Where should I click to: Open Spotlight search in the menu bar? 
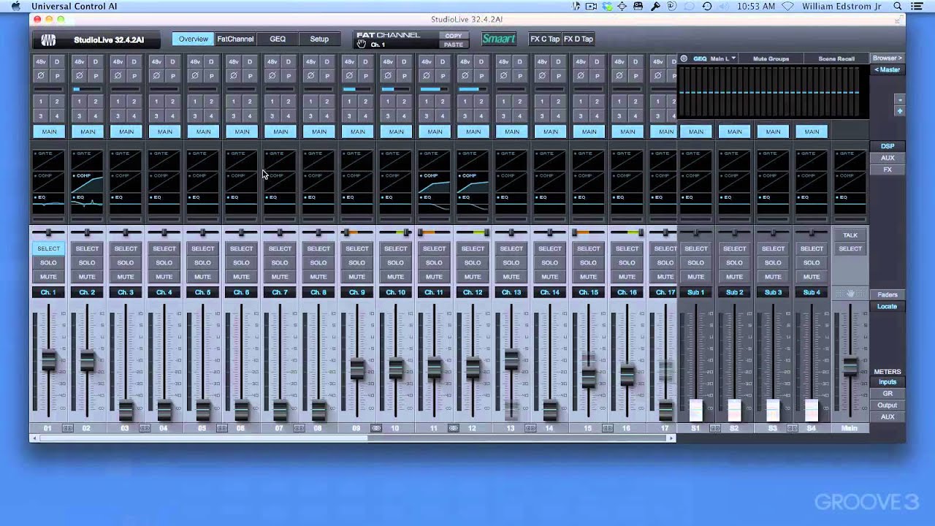pyautogui.click(x=897, y=6)
